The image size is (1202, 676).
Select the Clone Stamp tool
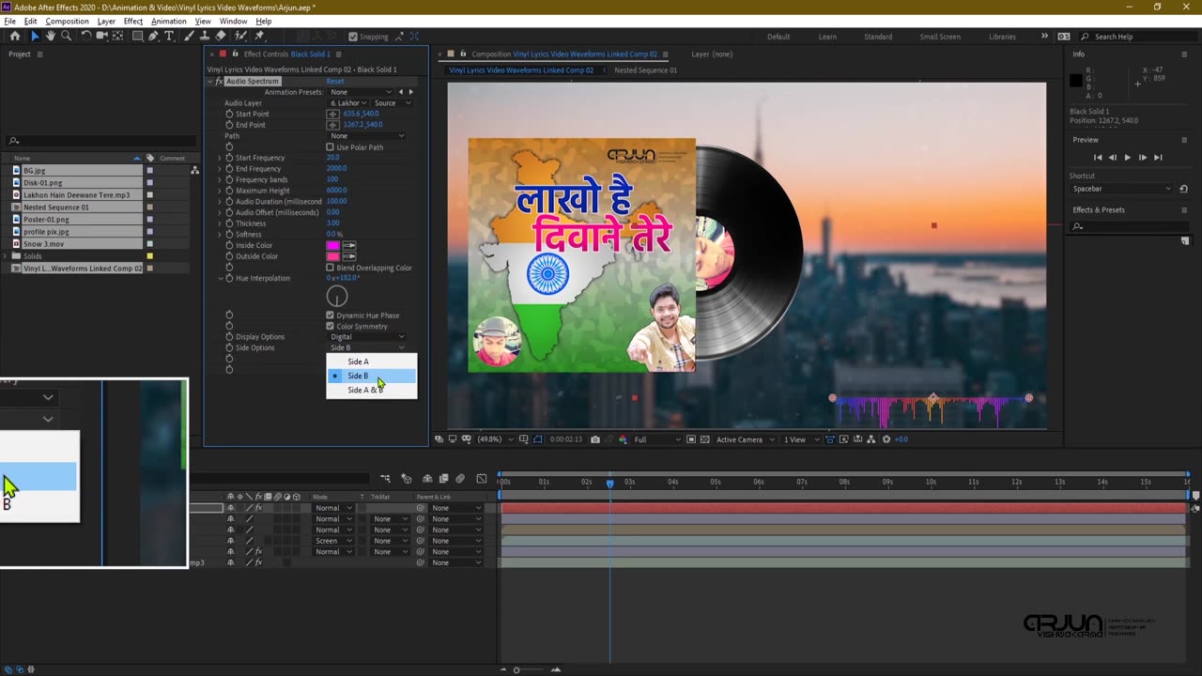[x=205, y=36]
